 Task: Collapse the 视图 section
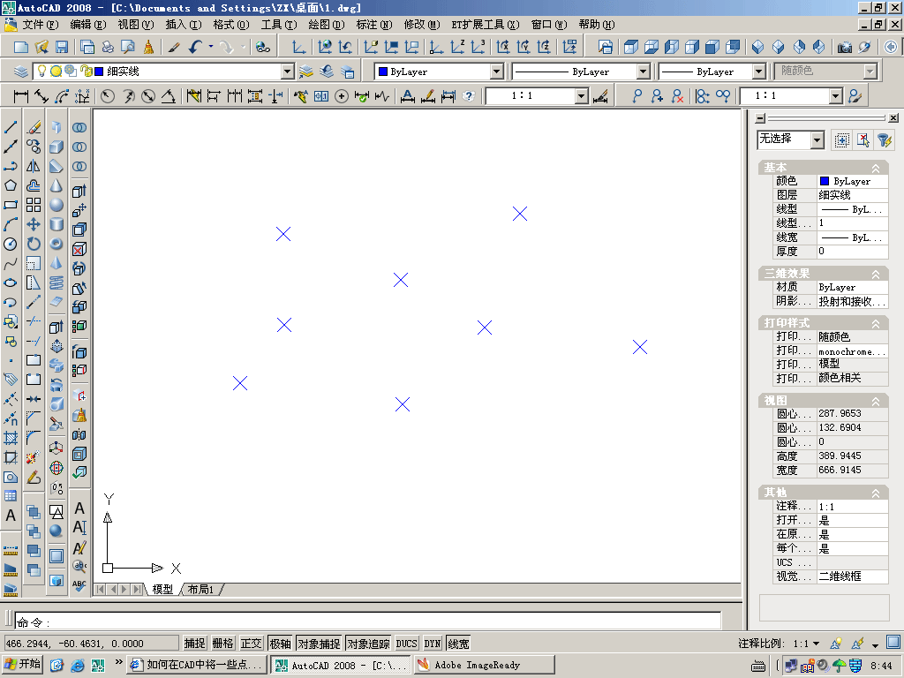tap(876, 401)
